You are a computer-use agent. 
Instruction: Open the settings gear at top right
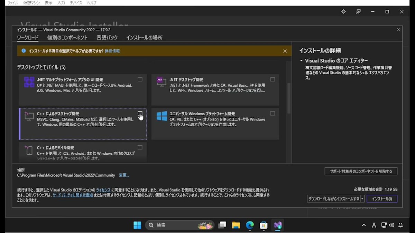click(x=343, y=11)
